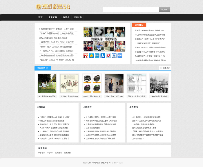Open the 老上海风景 cartoon thumbnail

click(69, 83)
